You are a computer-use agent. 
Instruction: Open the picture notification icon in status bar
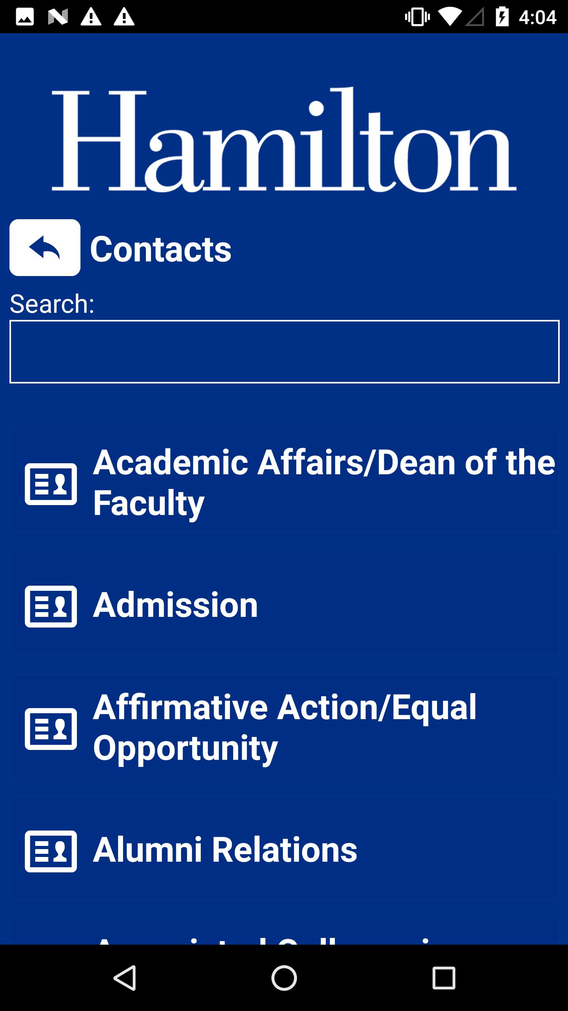[25, 17]
